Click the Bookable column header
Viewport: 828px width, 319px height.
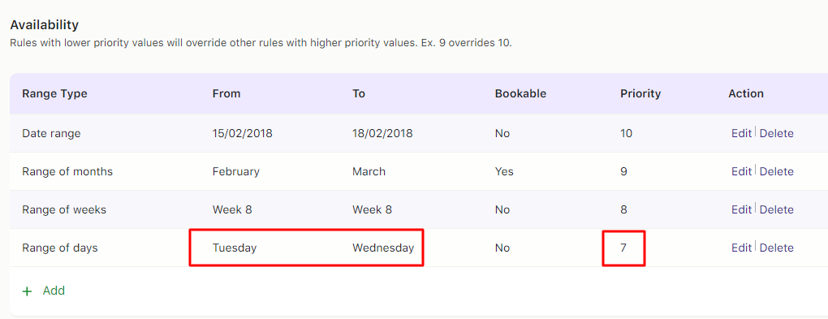520,93
